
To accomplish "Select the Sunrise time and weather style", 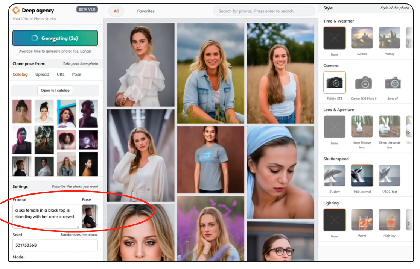I will tap(362, 38).
